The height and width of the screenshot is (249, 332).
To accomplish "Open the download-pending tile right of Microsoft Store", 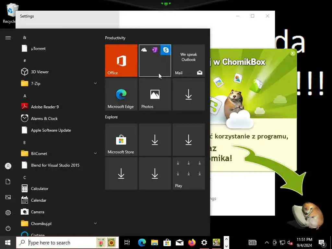I will pos(155,140).
